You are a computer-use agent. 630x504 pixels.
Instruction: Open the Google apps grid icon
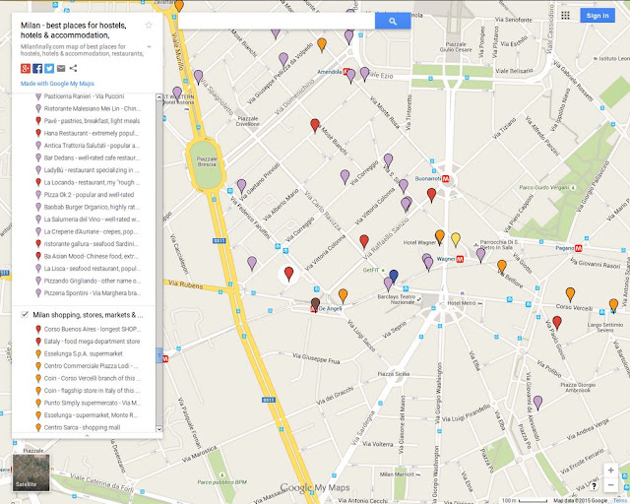pos(565,16)
